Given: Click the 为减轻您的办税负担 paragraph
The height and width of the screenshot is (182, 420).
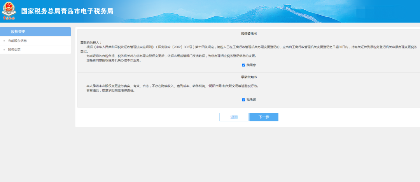Looking at the screenshot, I should click(171, 56).
